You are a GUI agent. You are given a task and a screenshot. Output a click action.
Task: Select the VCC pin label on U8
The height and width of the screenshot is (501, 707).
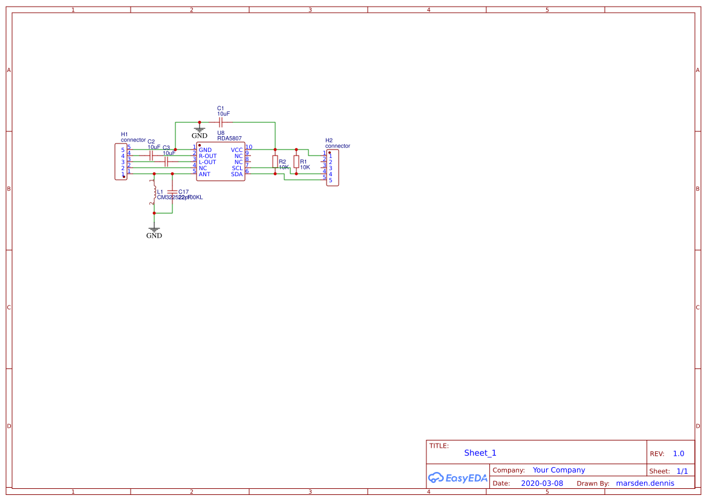pos(236,150)
